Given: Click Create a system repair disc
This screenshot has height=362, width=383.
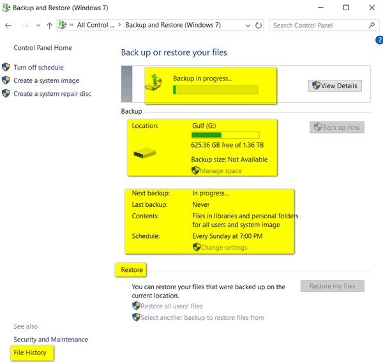Looking at the screenshot, I should (52, 94).
